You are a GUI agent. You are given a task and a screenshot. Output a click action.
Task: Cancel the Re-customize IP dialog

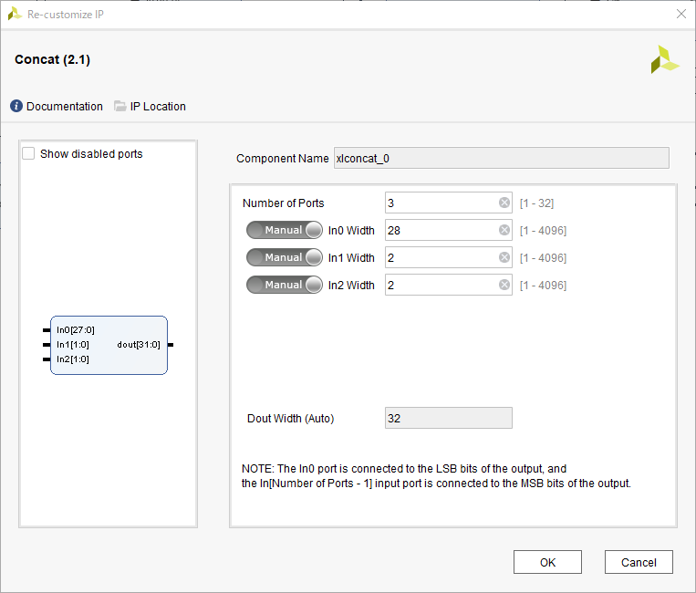coord(639,563)
